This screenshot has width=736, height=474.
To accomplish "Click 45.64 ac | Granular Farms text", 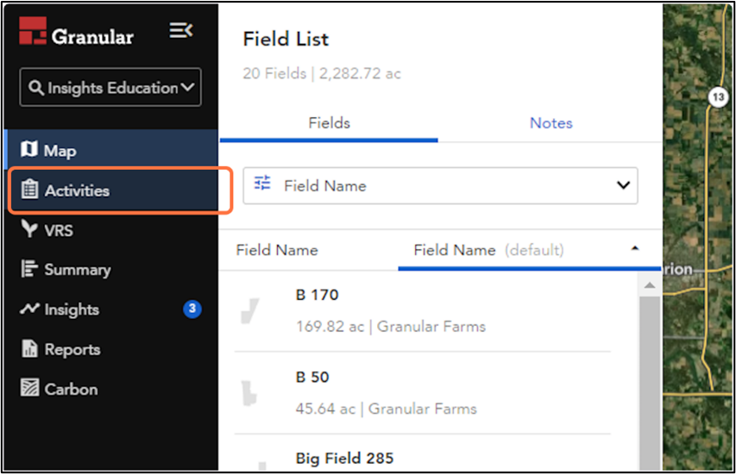I will click(x=386, y=409).
